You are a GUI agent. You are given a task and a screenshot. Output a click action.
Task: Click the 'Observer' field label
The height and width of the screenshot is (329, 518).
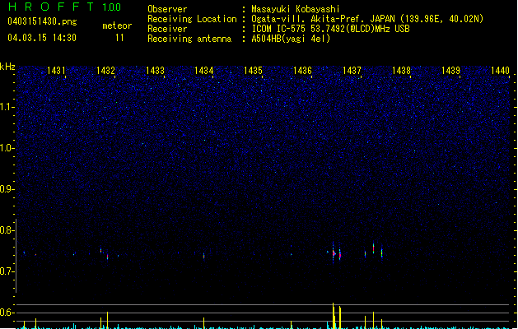pos(167,9)
